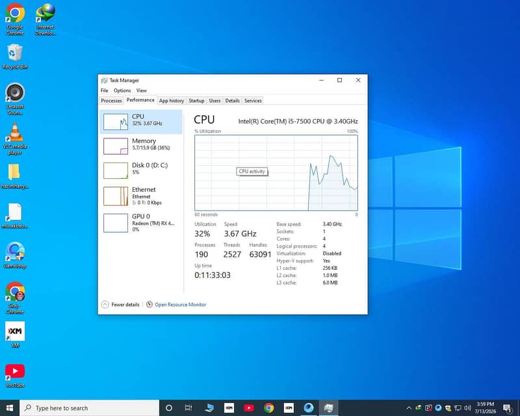Select the musakbab file shortcut on desktop
The width and height of the screenshot is (520, 416).
[x=14, y=216]
